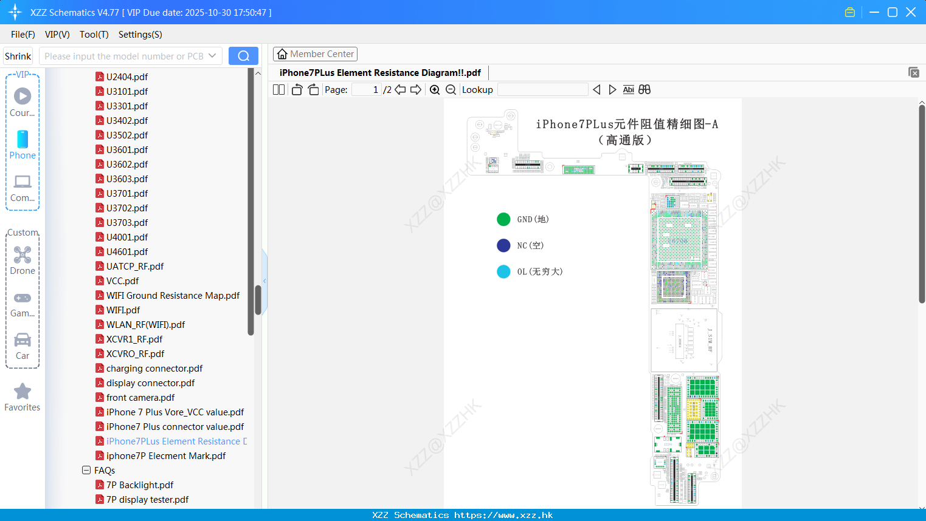Click the file tree scroll-up arrow

pos(258,73)
